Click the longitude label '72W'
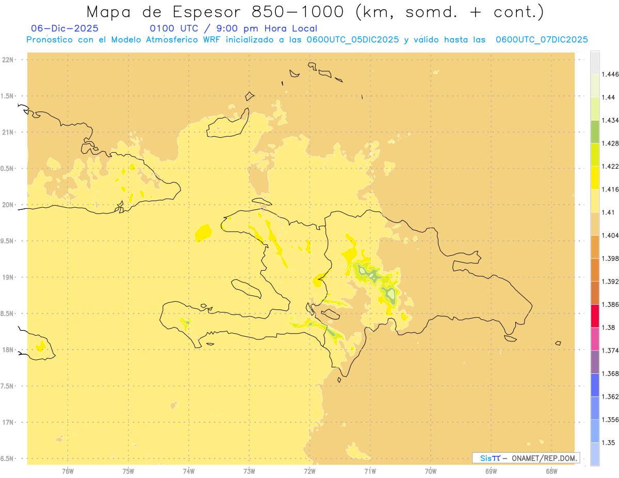Viewport: 619px width, 478px height. click(309, 471)
